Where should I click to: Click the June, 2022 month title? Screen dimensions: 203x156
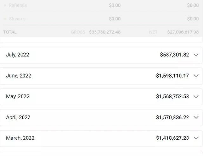(x=18, y=76)
